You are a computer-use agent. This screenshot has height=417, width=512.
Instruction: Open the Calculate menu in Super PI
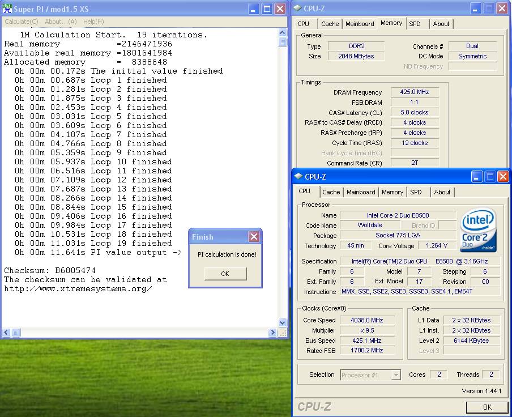[22, 22]
